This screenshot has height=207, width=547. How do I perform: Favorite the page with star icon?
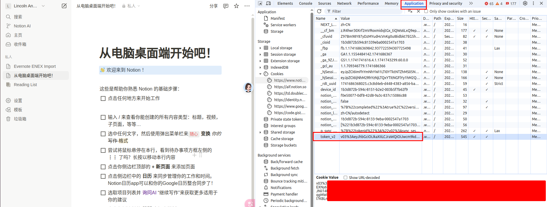(x=236, y=6)
